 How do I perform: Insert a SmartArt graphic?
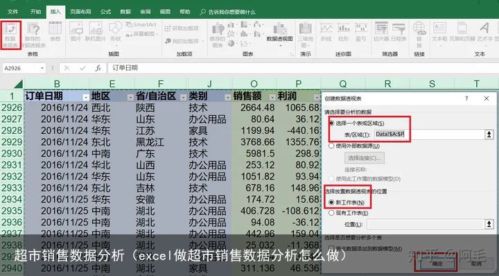141,24
